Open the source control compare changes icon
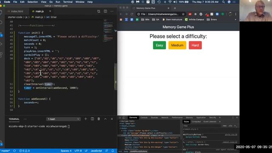This screenshot has height=153, width=272. [99, 11]
